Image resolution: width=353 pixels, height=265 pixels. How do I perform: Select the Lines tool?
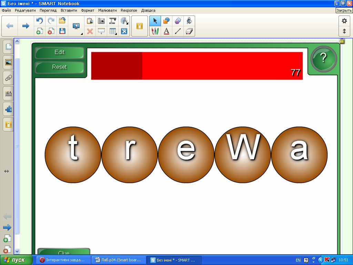(x=178, y=31)
